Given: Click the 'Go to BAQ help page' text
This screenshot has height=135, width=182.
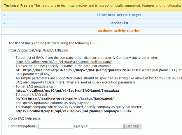Looking at the screenshot, I should (25, 118).
